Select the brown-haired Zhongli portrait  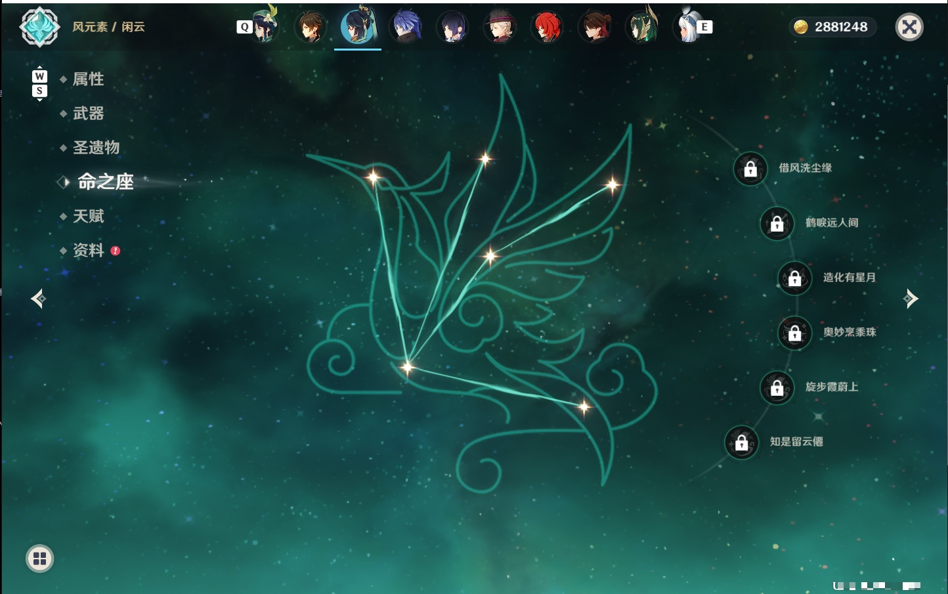pos(311,27)
